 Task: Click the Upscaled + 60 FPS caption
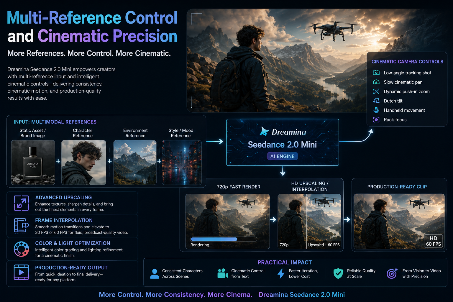pos(324,245)
